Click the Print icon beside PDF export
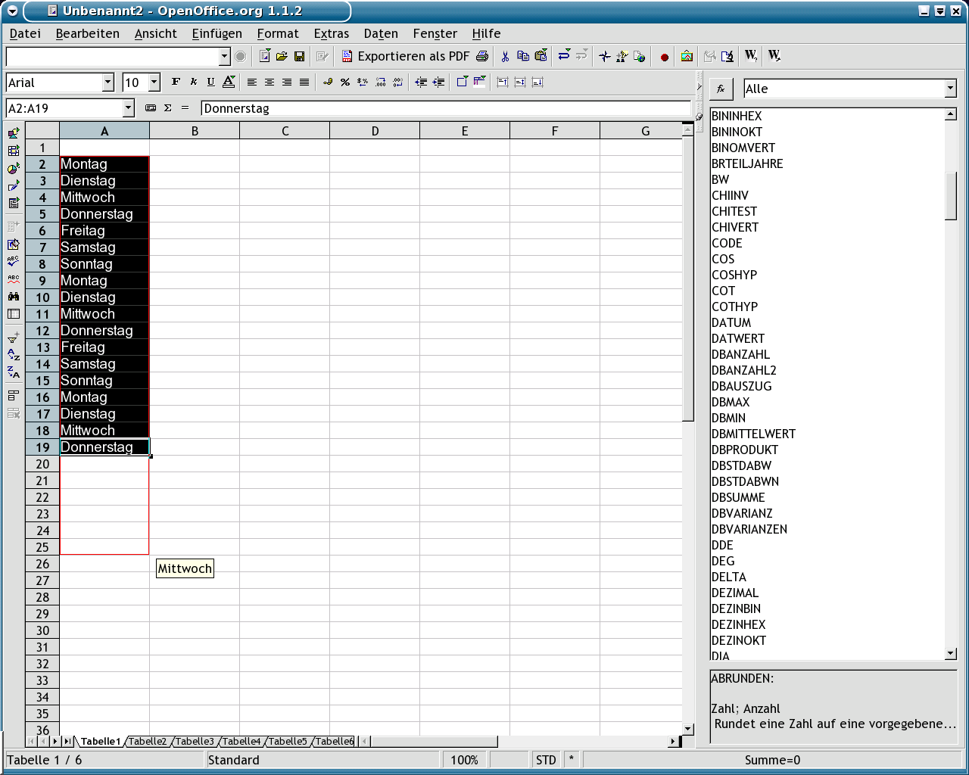The width and height of the screenshot is (969, 775). (x=482, y=56)
